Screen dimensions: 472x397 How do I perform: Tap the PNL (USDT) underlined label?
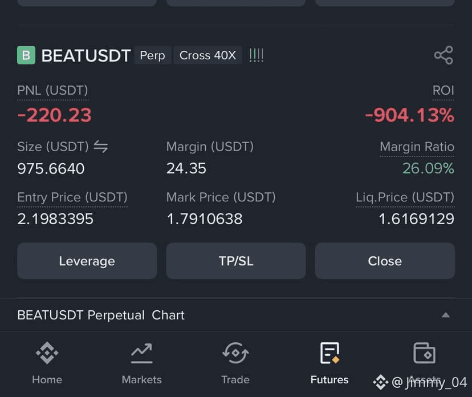[x=52, y=90]
